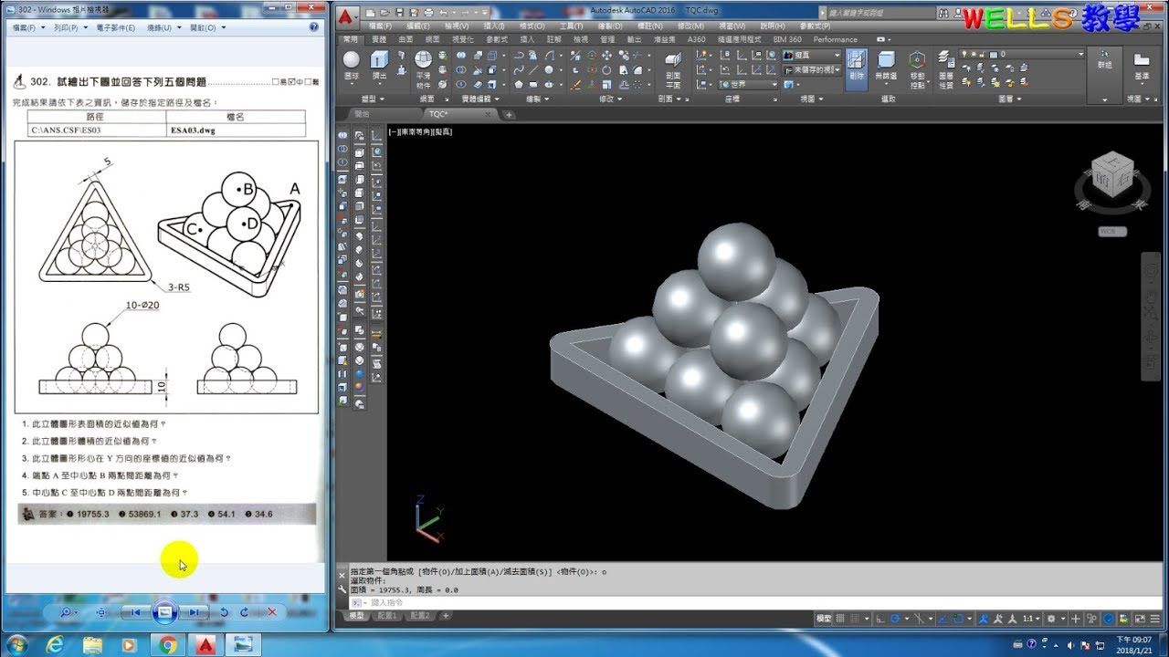Choose the Smooth Object (平滑物件) tool
Image resolution: width=1169 pixels, height=657 pixels.
(424, 69)
